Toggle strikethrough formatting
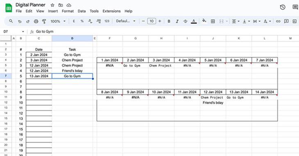This screenshot has width=299, height=156. point(186,21)
